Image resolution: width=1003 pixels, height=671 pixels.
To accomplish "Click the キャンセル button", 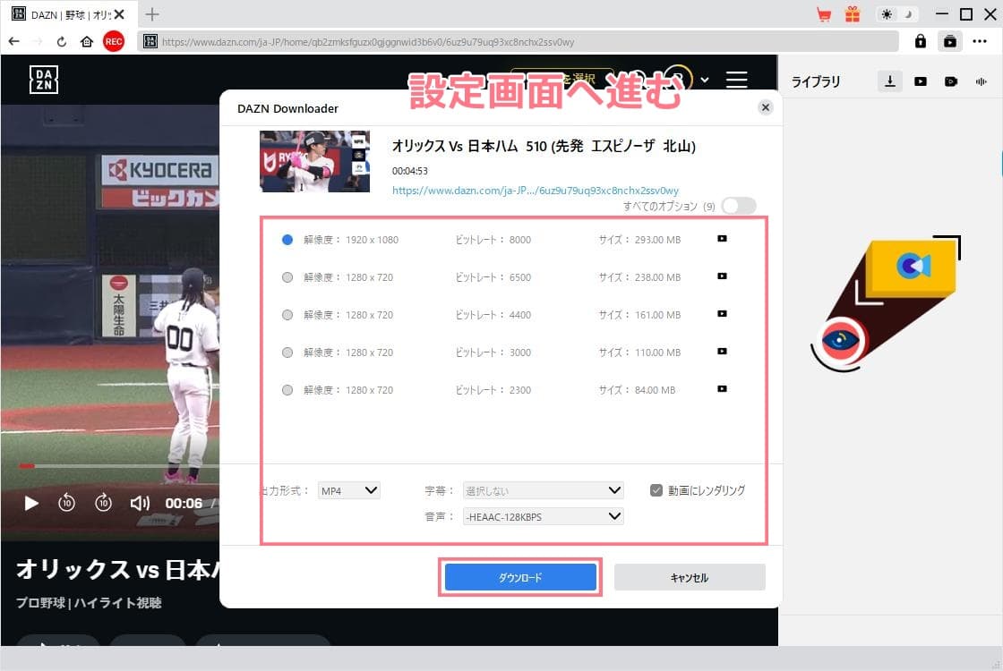I will click(690, 578).
